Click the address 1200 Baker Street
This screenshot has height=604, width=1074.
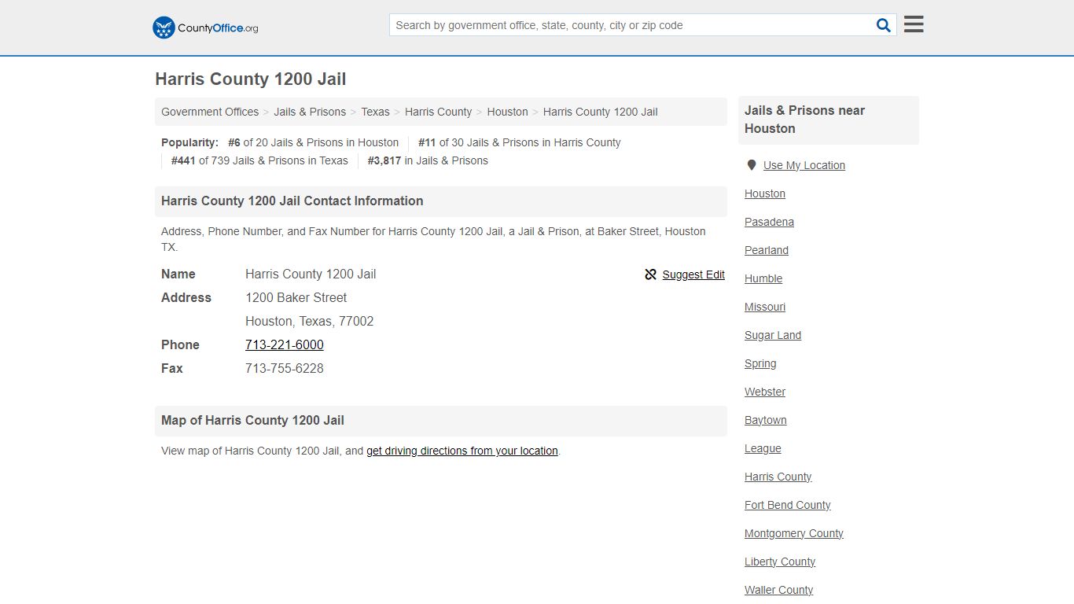point(296,297)
